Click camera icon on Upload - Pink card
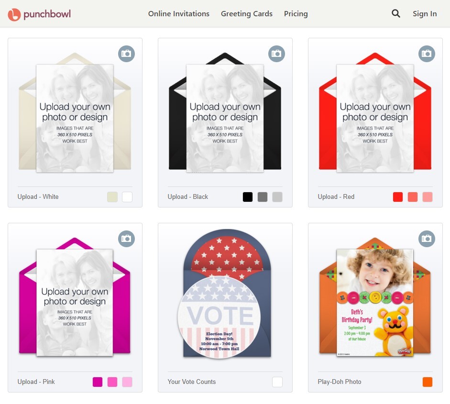The width and height of the screenshot is (450, 404). (x=126, y=239)
